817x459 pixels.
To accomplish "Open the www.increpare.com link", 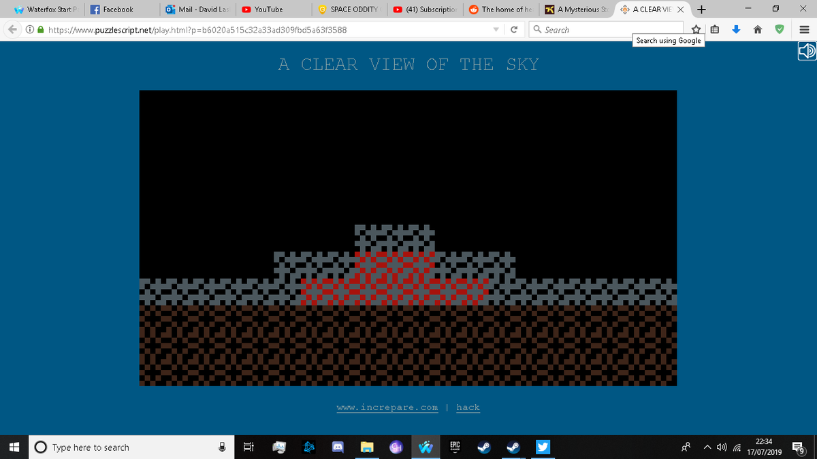I will 387,407.
